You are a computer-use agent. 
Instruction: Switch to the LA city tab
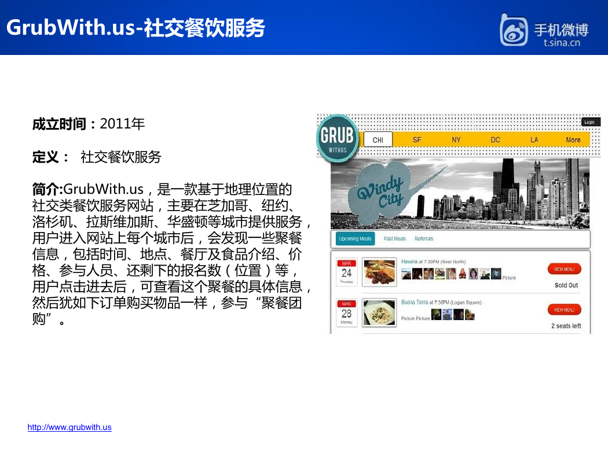click(x=534, y=140)
